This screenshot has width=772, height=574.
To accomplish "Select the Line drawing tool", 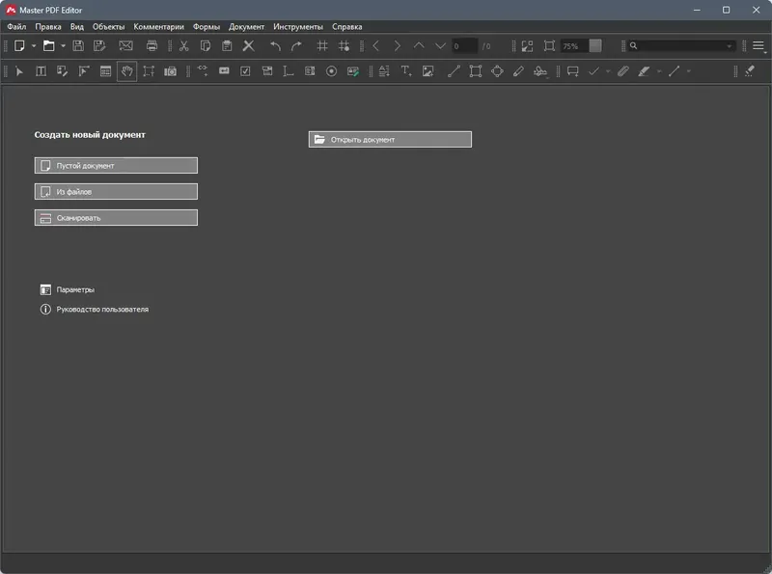I will 455,69.
